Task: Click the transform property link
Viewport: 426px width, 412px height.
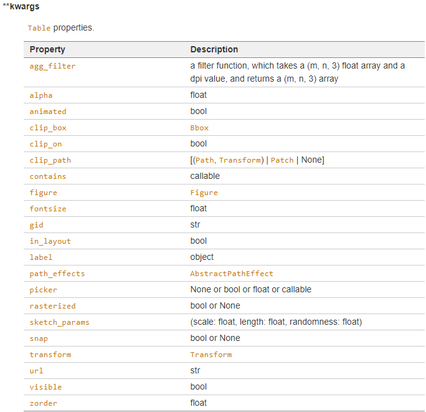Action: (50, 355)
